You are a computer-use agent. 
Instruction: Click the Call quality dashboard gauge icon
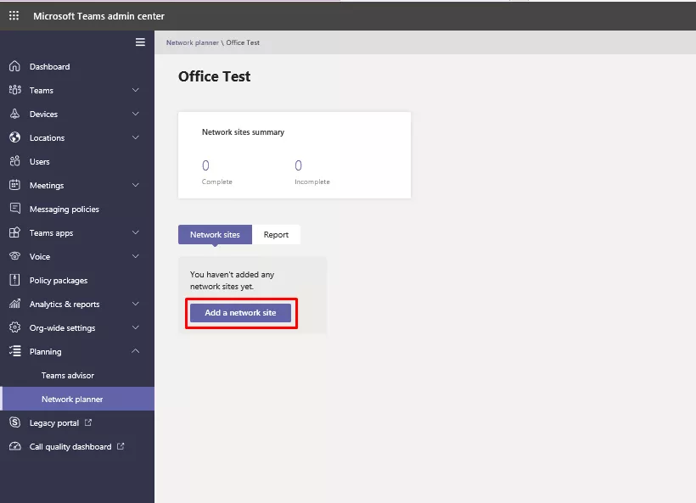14,446
